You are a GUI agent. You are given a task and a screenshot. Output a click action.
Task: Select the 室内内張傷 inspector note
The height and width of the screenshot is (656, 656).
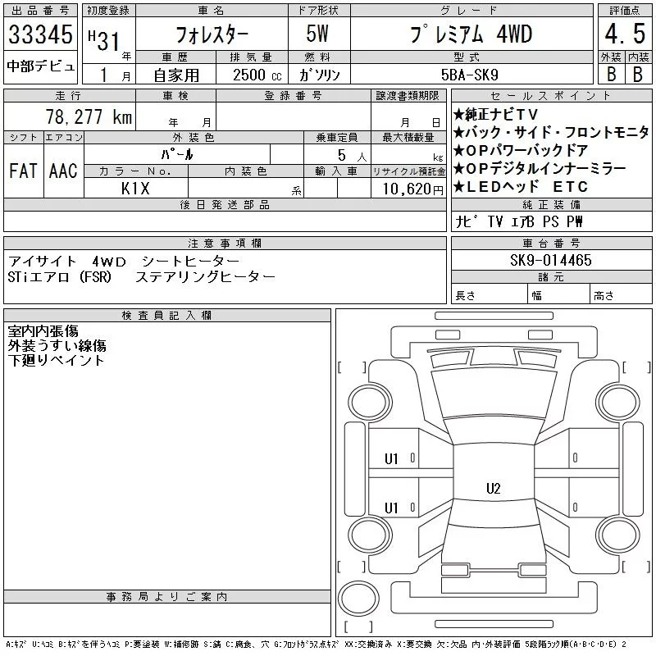(43, 331)
